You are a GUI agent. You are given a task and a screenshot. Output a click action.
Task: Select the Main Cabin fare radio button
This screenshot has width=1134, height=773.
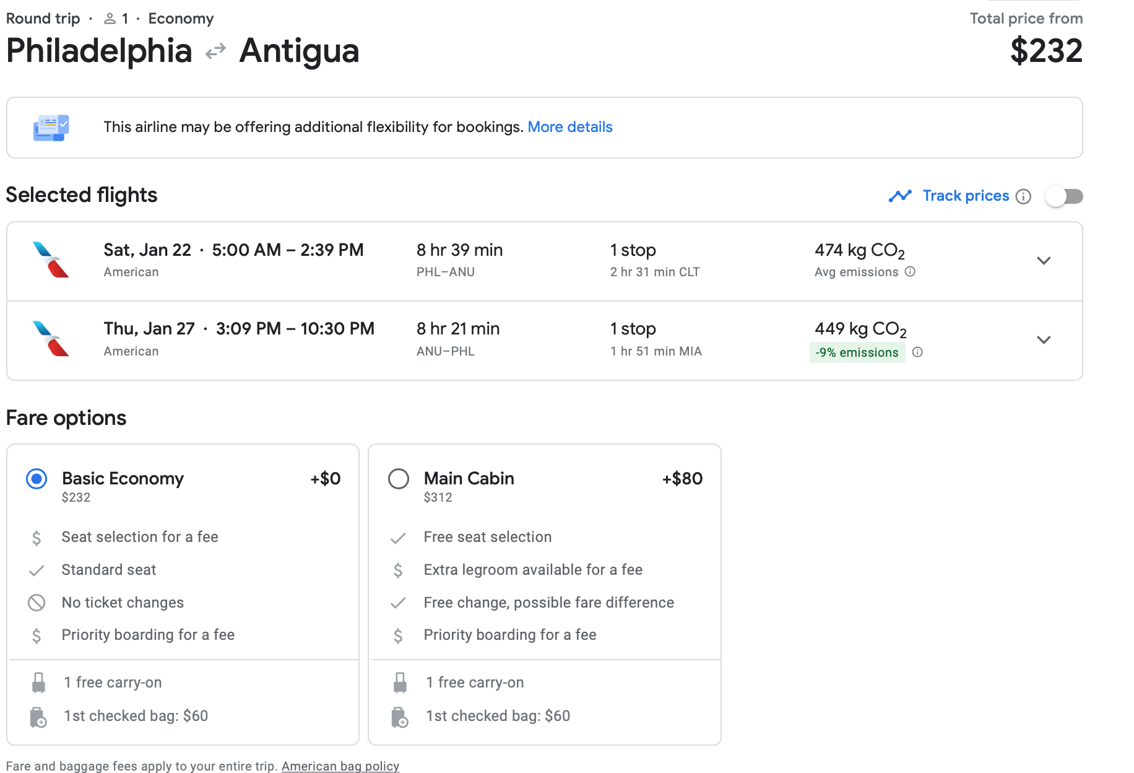pos(399,479)
